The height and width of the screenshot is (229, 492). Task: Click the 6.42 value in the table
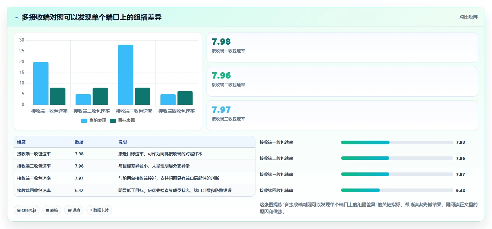pos(79,191)
